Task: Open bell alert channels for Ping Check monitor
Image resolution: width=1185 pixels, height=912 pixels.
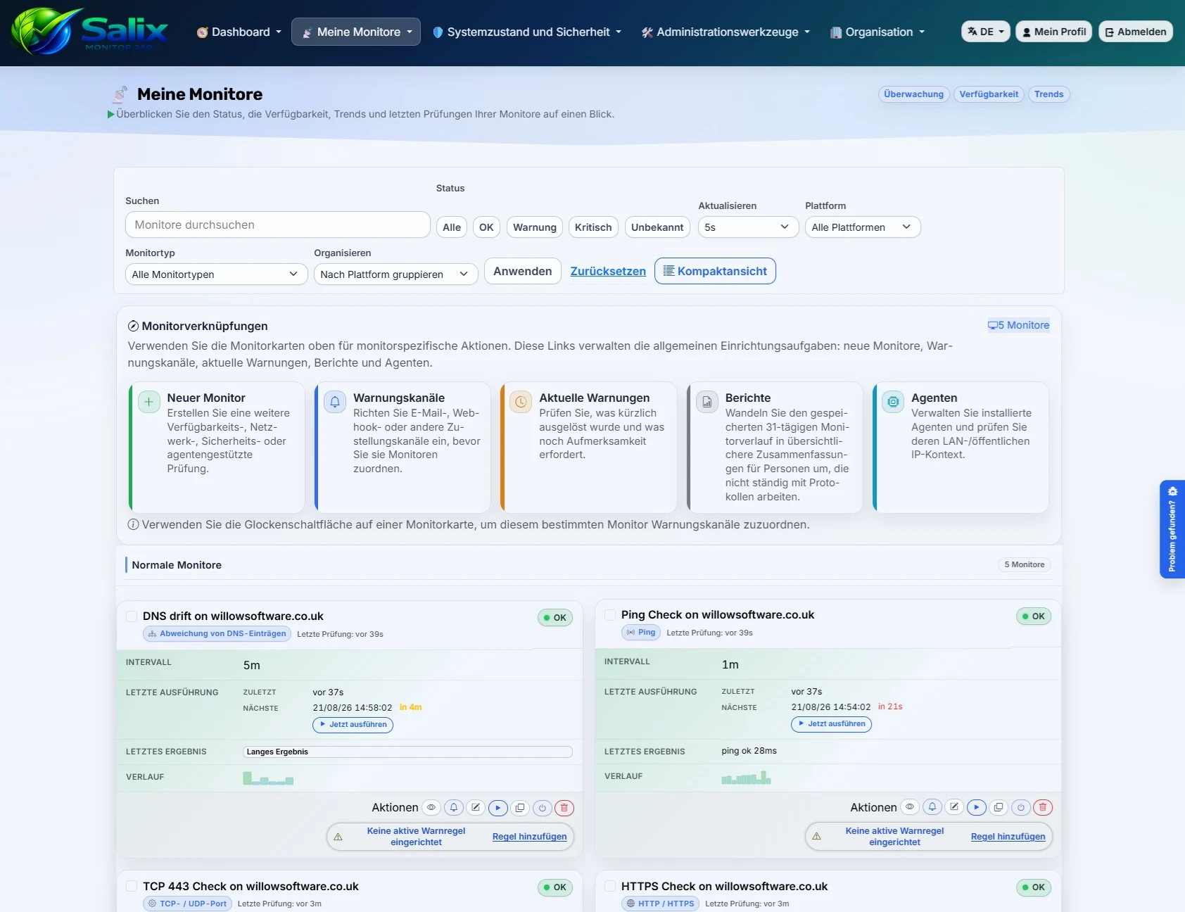Action: click(x=932, y=807)
